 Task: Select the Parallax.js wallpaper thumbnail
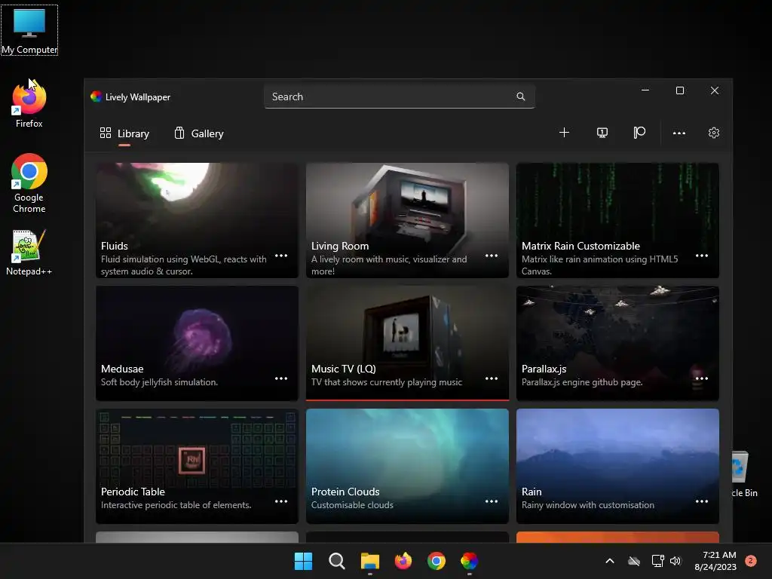(617, 343)
